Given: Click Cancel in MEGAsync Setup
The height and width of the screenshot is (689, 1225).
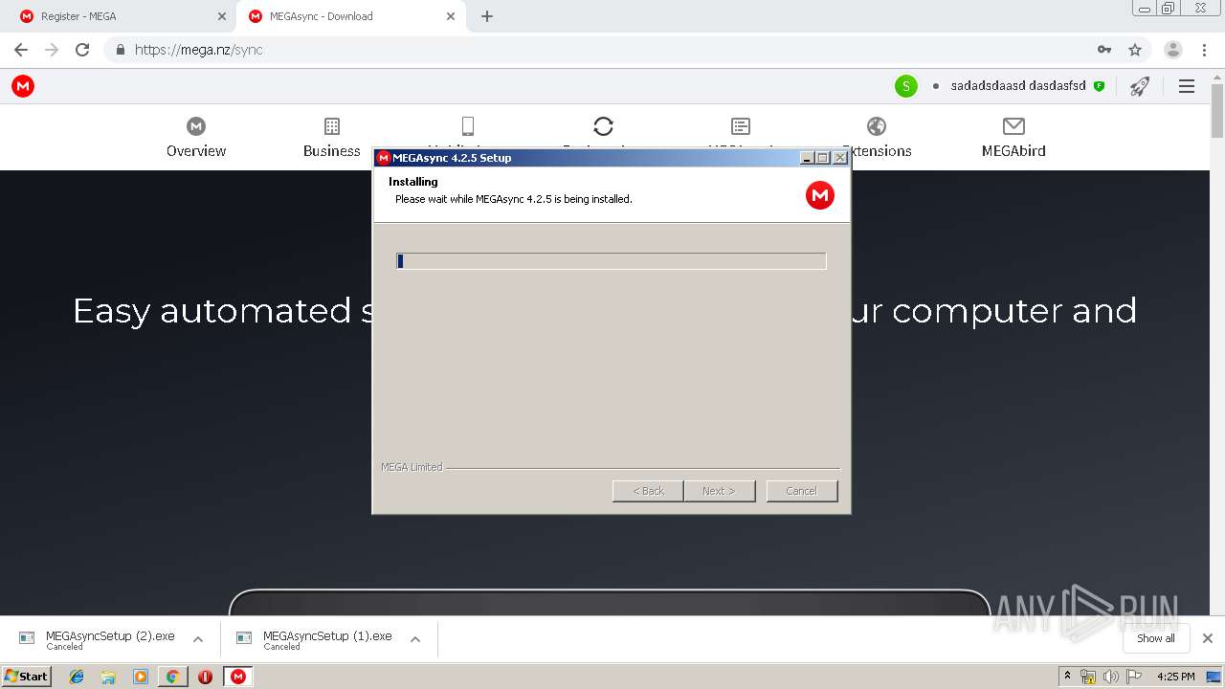Looking at the screenshot, I should click(x=802, y=491).
